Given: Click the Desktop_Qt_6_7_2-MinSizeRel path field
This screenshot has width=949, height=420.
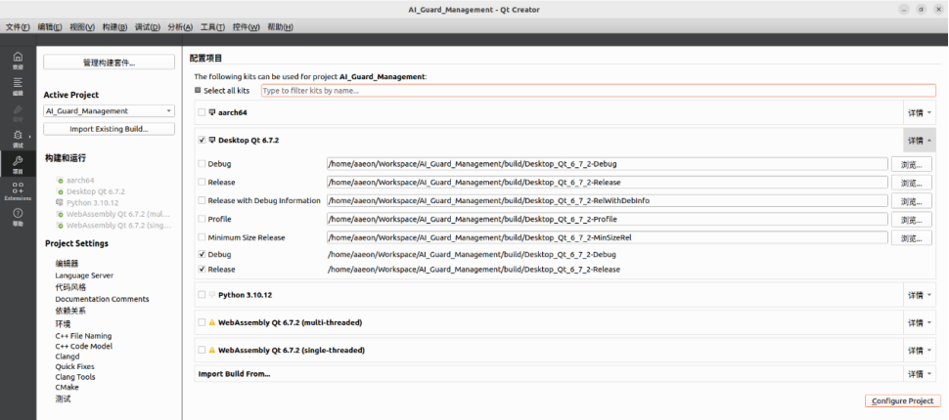Looking at the screenshot, I should click(x=607, y=238).
